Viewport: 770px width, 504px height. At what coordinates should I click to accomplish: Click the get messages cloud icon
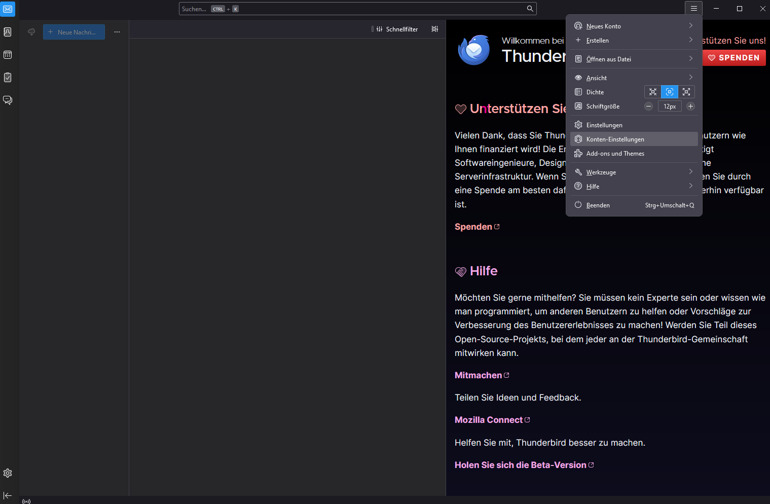31,32
